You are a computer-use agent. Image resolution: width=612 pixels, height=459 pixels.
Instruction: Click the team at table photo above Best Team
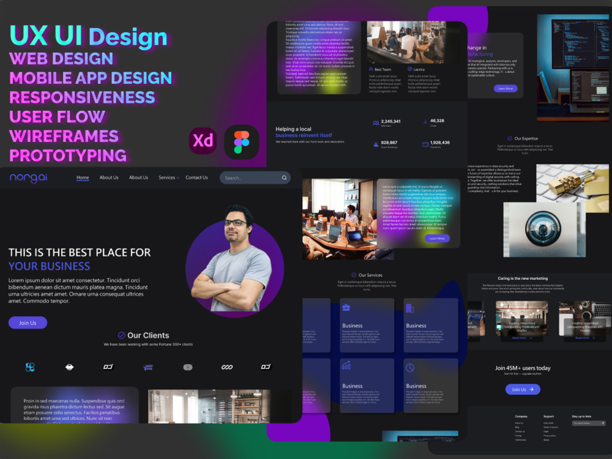pos(406,42)
